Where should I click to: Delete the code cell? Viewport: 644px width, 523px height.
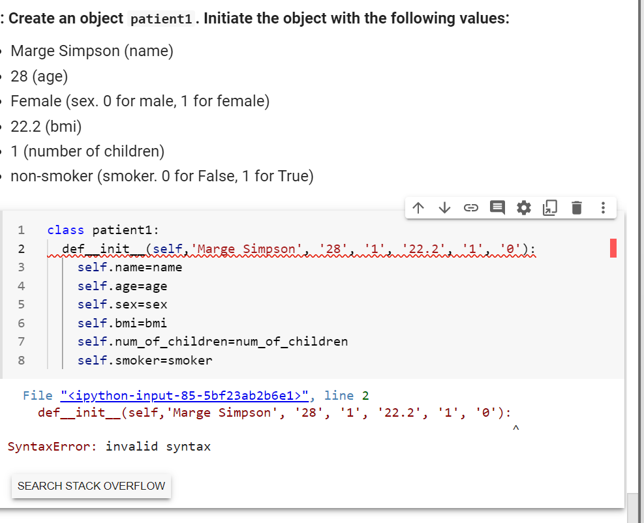576,207
